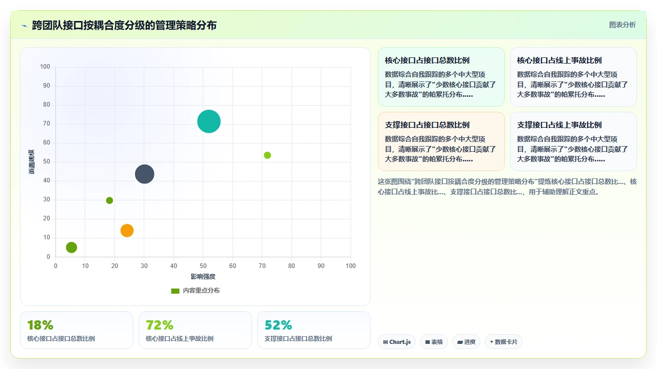This screenshot has width=657, height=369.
Task: Click the 表格 tag icon
Action: pos(427,342)
